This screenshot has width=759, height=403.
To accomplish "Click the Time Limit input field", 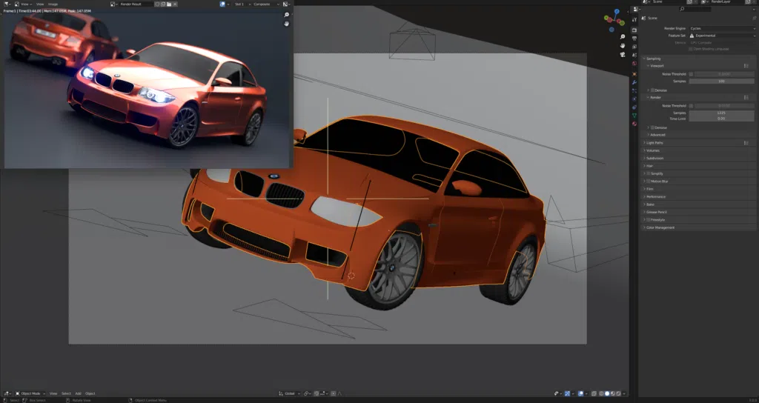I will (721, 119).
